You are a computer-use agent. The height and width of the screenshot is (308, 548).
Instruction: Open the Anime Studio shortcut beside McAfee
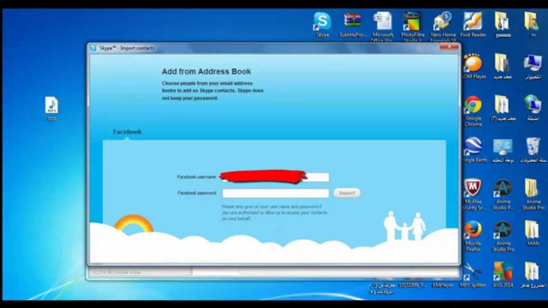click(x=503, y=195)
